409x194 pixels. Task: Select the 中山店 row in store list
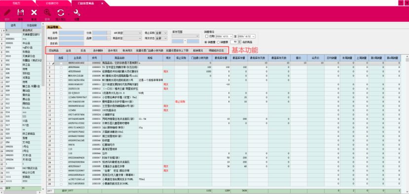21,43
